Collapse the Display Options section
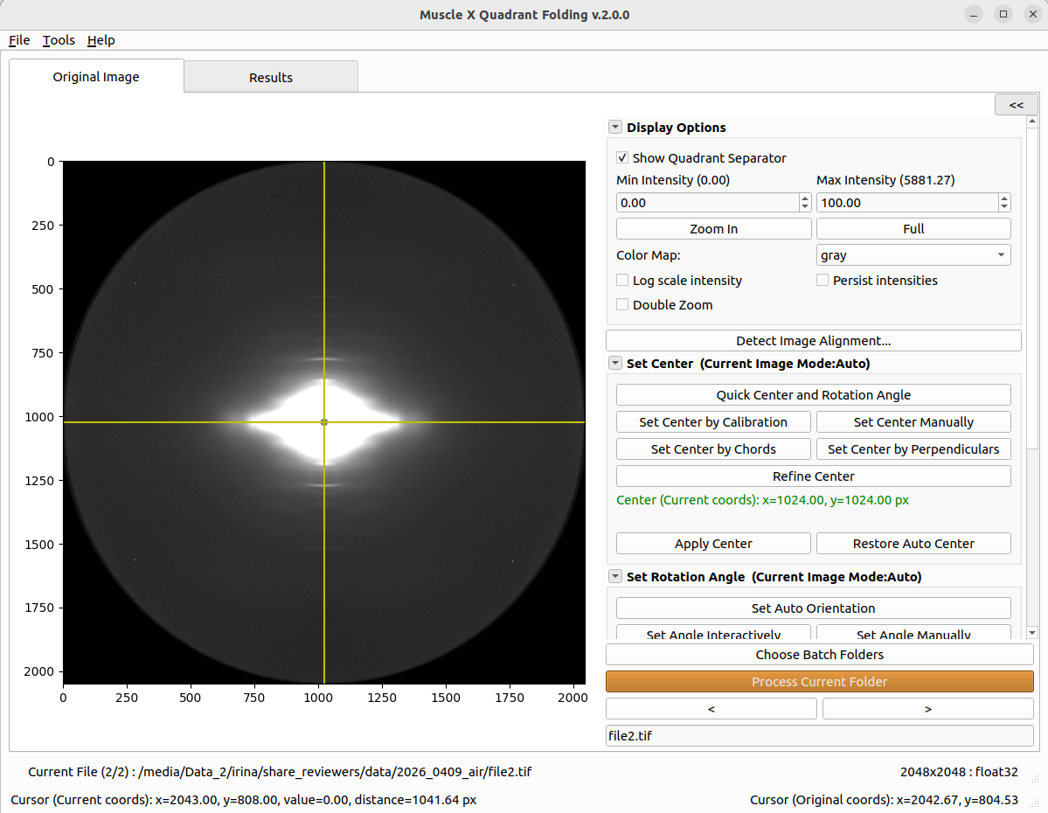 (x=614, y=127)
